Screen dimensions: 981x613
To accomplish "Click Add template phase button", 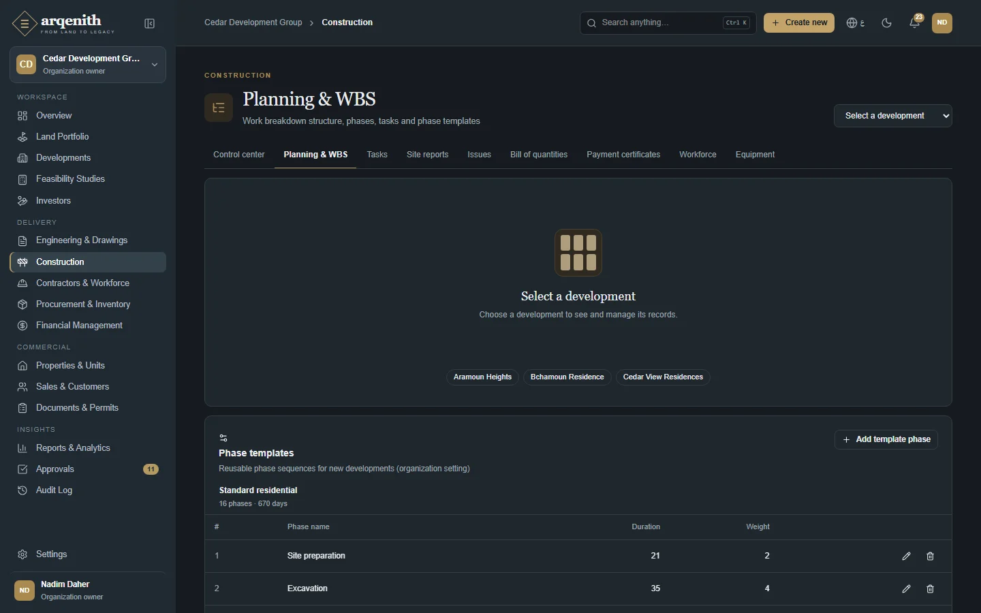I will 886,440.
